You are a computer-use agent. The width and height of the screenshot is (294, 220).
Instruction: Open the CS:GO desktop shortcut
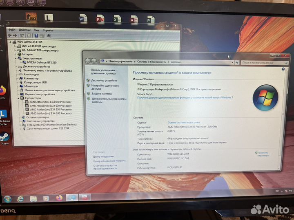coord(31,16)
